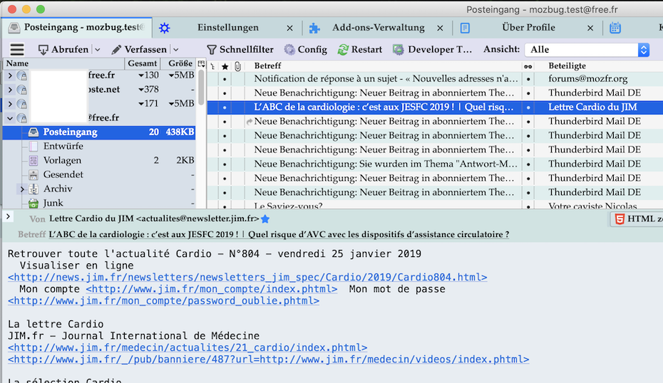Expand the Archiv folder
Screen dimensions: 663x383
pyautogui.click(x=22, y=189)
